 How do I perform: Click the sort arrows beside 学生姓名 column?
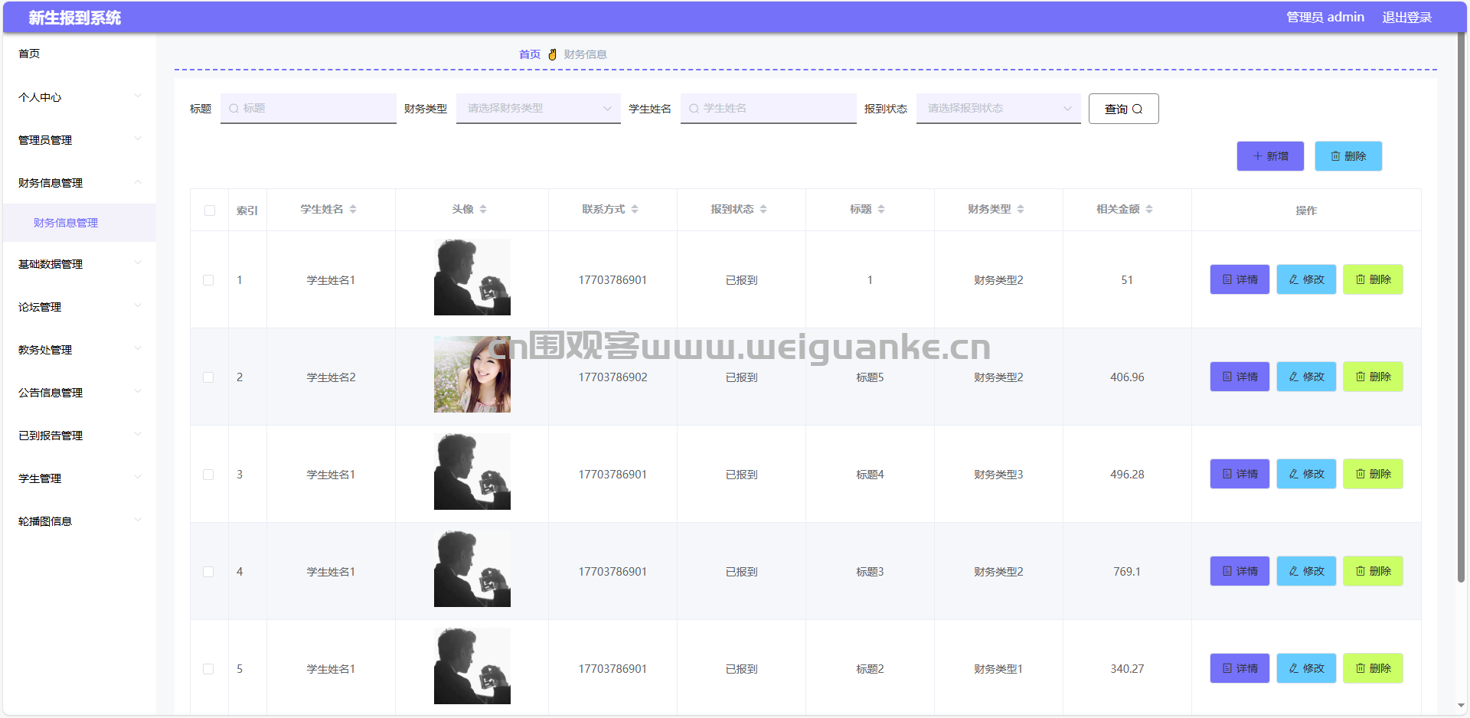pyautogui.click(x=353, y=209)
